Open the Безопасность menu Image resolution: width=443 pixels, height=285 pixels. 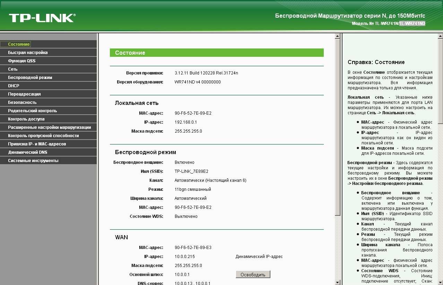(22, 103)
